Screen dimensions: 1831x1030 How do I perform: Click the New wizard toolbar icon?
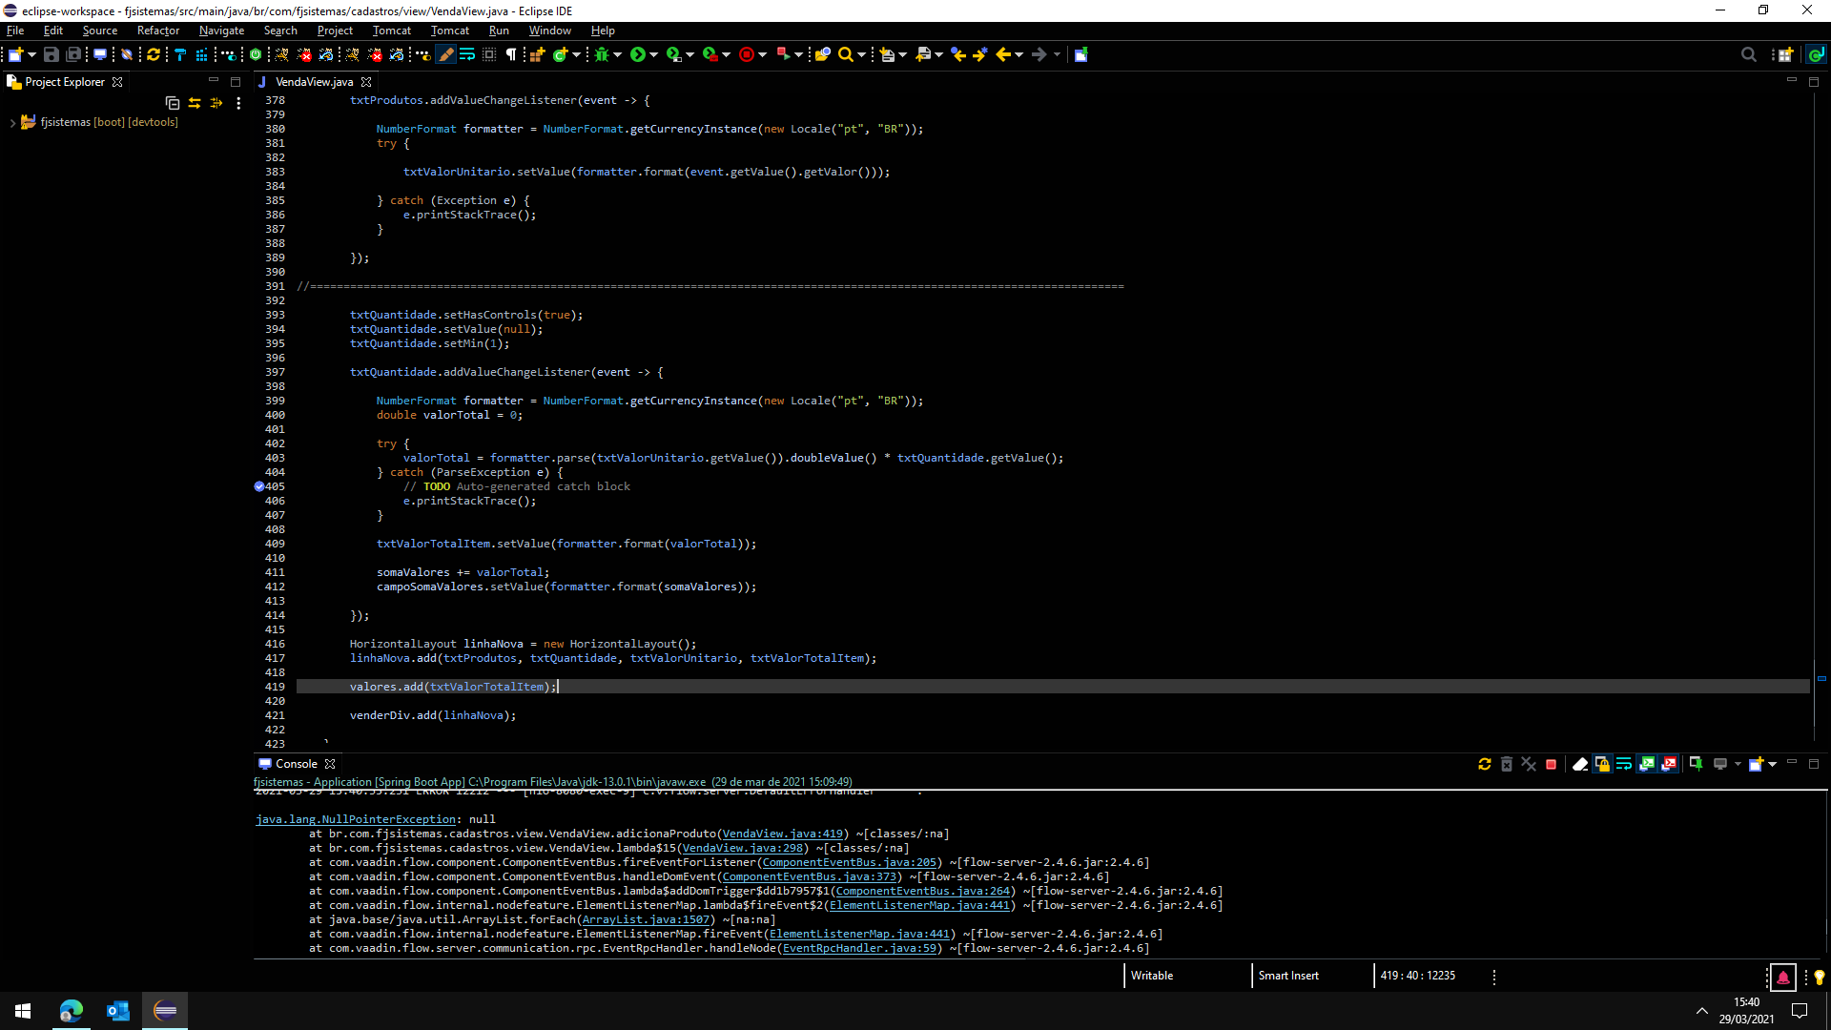click(x=15, y=55)
